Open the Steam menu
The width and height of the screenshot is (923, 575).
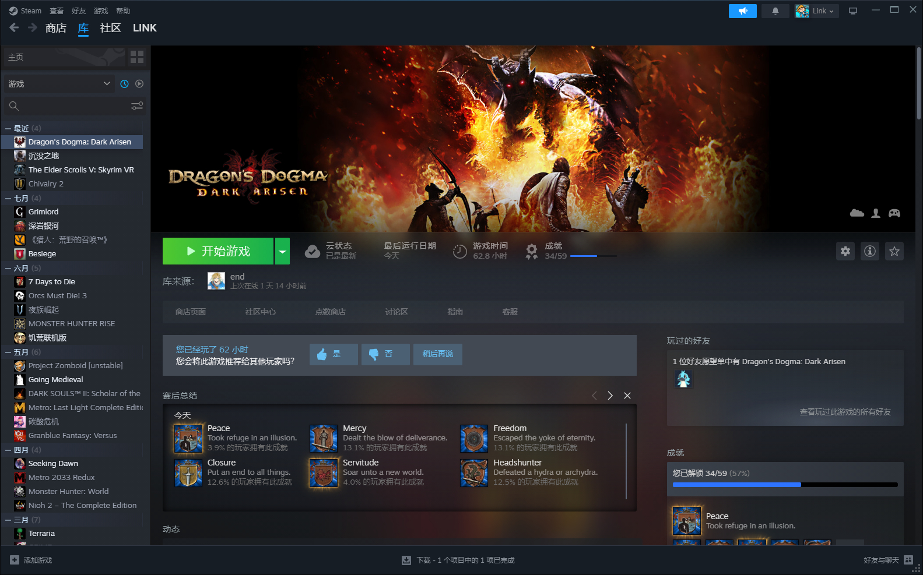coord(25,11)
